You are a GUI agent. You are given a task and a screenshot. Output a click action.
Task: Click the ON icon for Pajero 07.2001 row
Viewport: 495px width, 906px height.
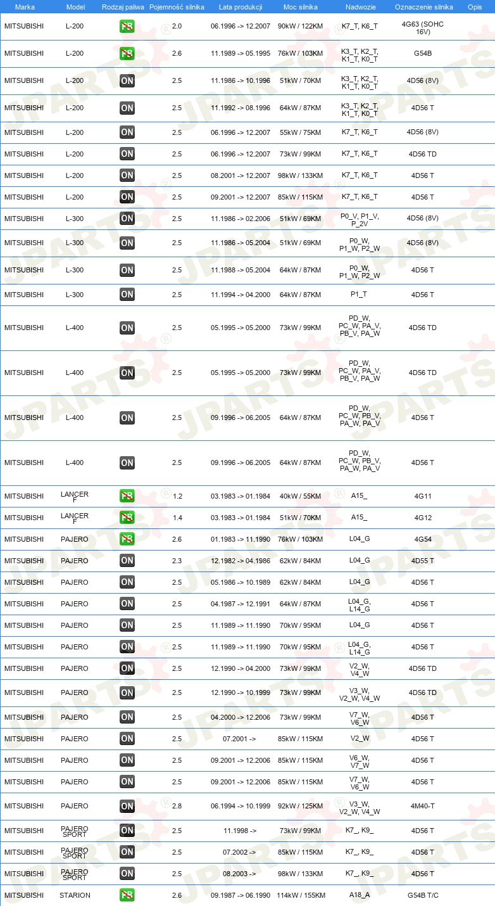(127, 739)
